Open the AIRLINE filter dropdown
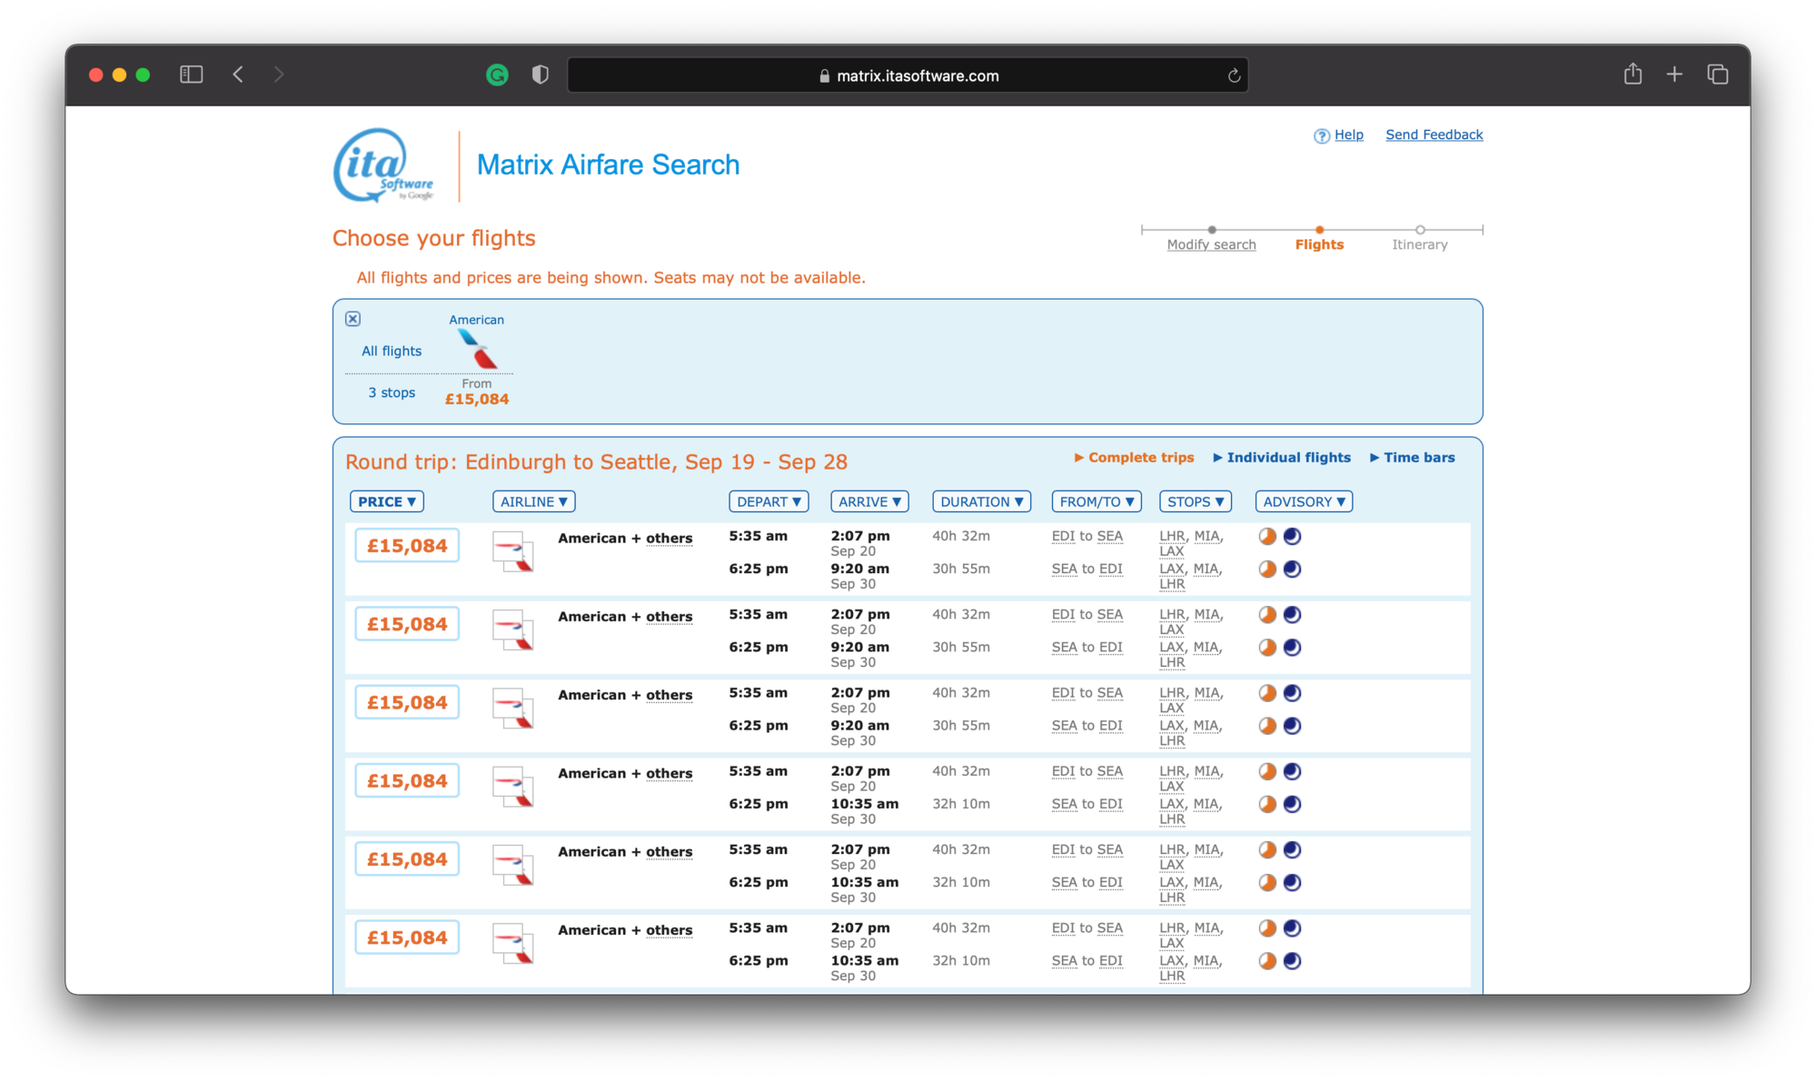The height and width of the screenshot is (1081, 1816). pyautogui.click(x=534, y=501)
